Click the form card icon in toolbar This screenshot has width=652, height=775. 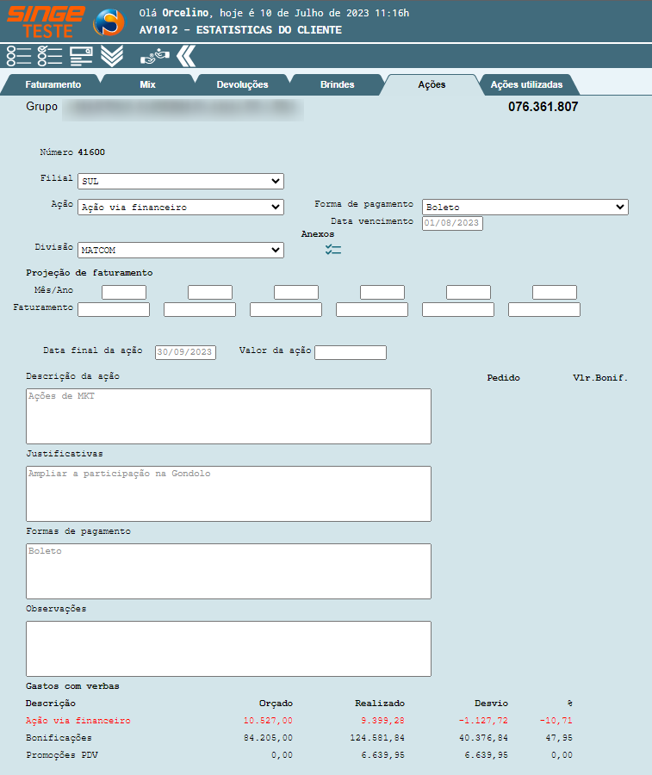pos(81,55)
